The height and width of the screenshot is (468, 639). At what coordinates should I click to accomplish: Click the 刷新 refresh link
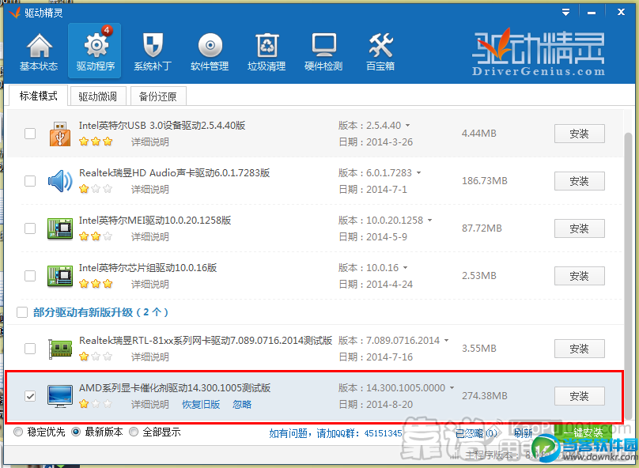[x=523, y=433]
